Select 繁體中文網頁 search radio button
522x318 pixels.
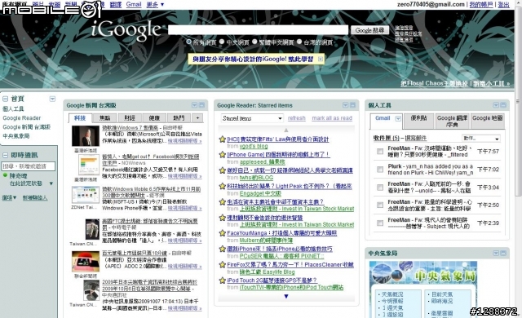[254, 42]
